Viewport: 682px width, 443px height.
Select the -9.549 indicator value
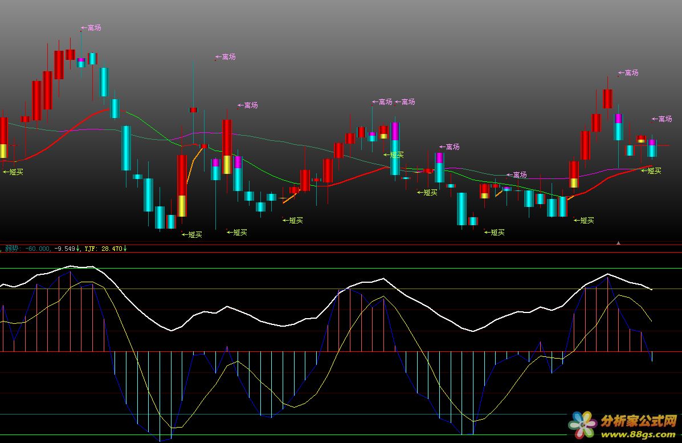pyautogui.click(x=64, y=249)
